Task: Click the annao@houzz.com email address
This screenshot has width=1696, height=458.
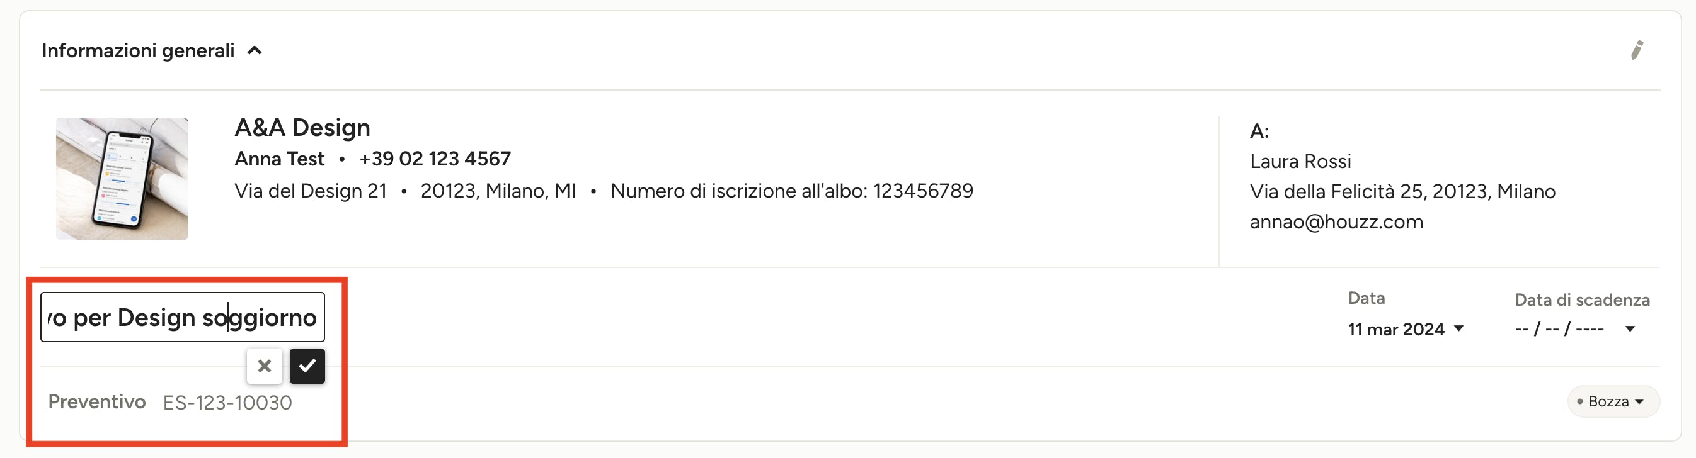Action: (x=1336, y=222)
